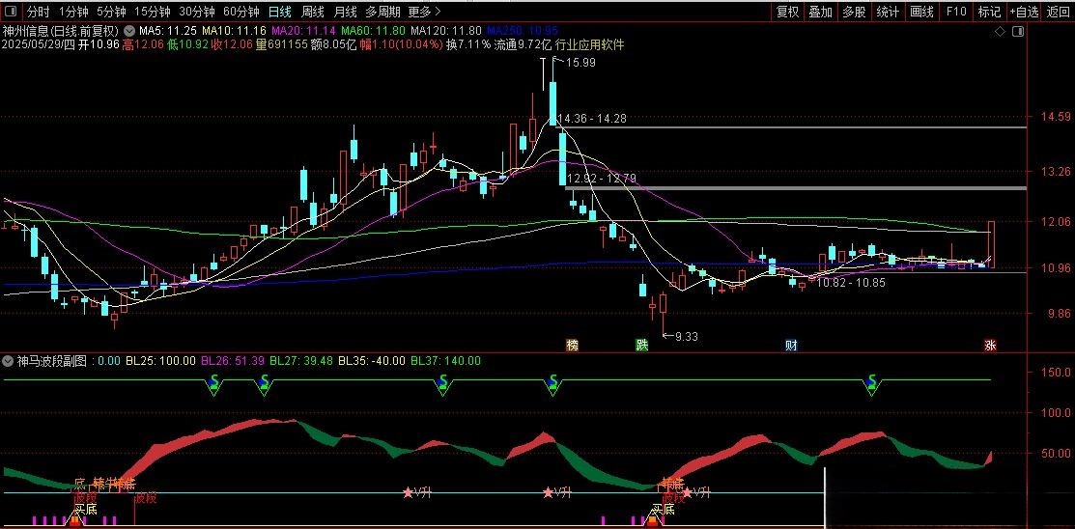Switch to 周线 weekly chart tab
1075x529 pixels.
click(313, 13)
